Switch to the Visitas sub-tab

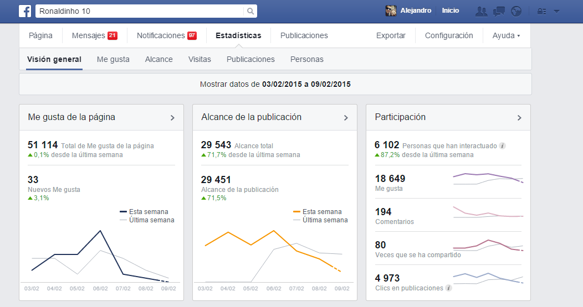coord(200,59)
